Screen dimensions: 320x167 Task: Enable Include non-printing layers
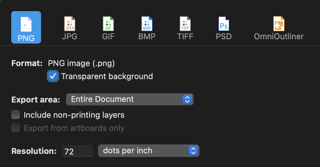16,115
